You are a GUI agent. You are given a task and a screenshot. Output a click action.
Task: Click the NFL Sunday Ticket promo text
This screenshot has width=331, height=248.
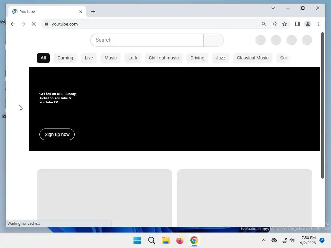pos(58,98)
